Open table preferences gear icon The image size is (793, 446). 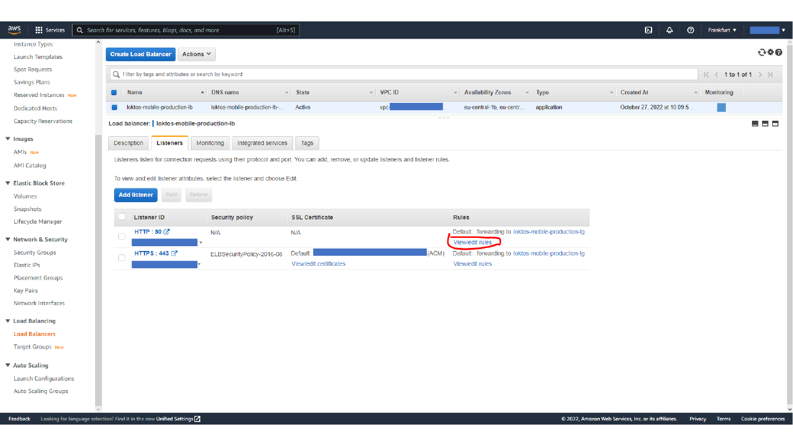[770, 52]
